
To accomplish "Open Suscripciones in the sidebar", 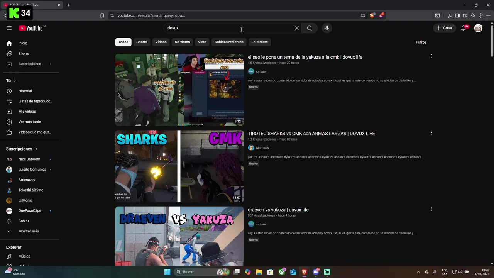I will [30, 64].
